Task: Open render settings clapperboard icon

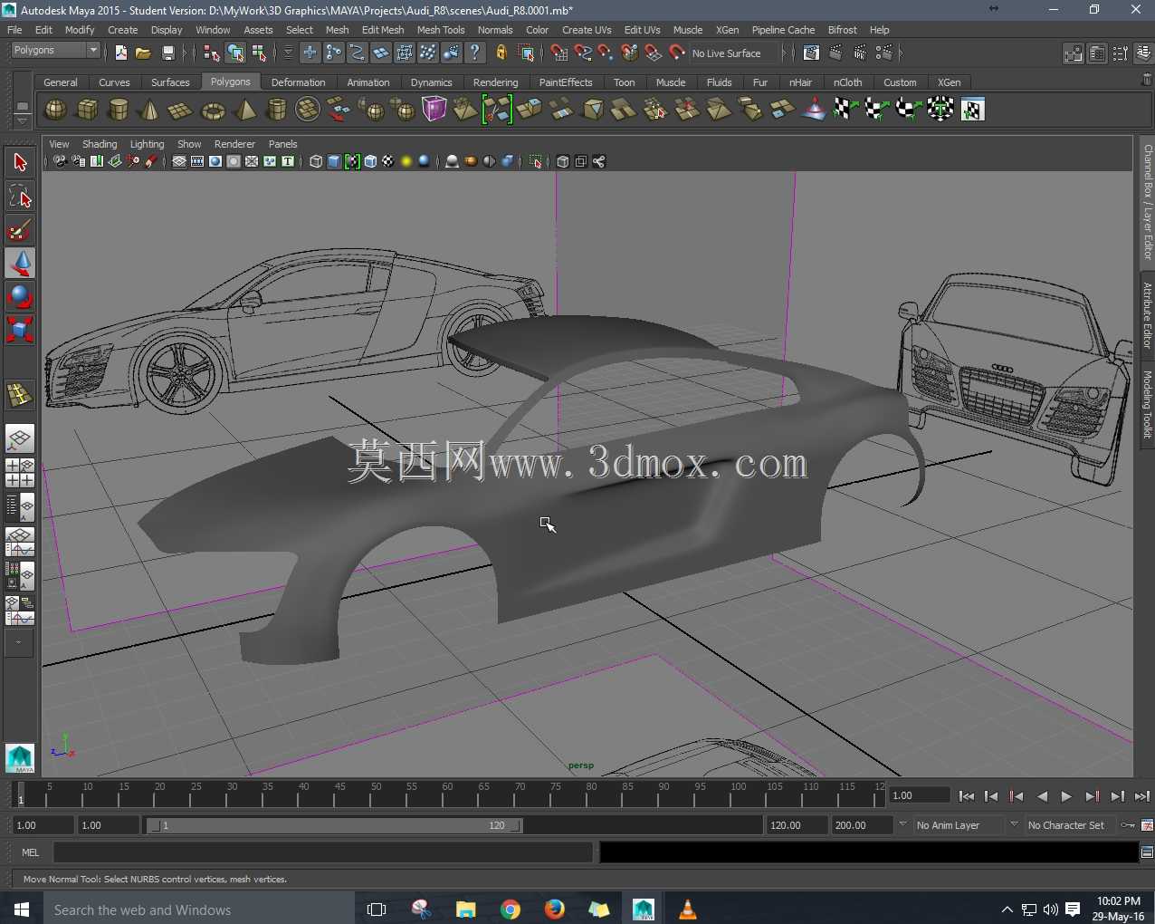Action: click(x=883, y=53)
